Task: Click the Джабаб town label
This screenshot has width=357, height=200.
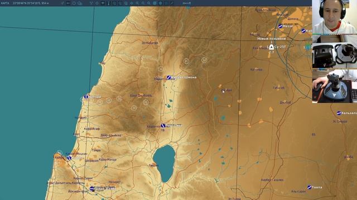Action: (x=285, y=102)
